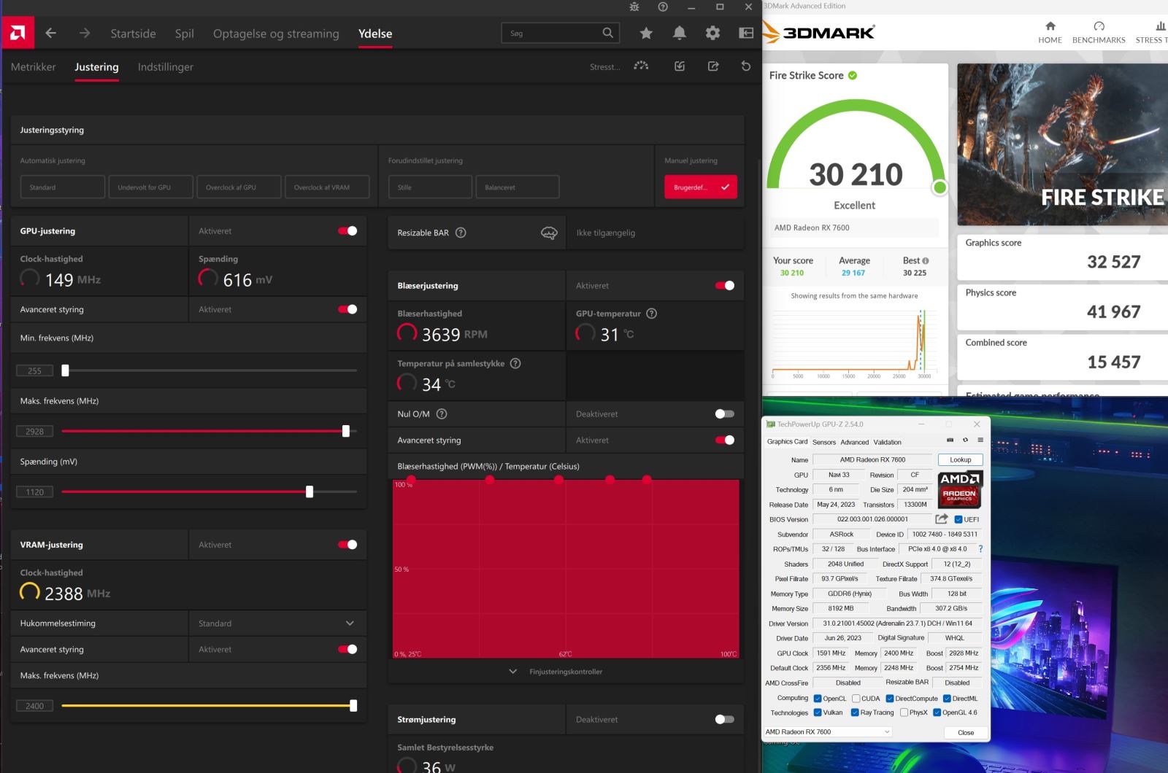Viewport: 1168px width, 773px height.
Task: Click Spænding (mV) slider handle
Action: 310,492
